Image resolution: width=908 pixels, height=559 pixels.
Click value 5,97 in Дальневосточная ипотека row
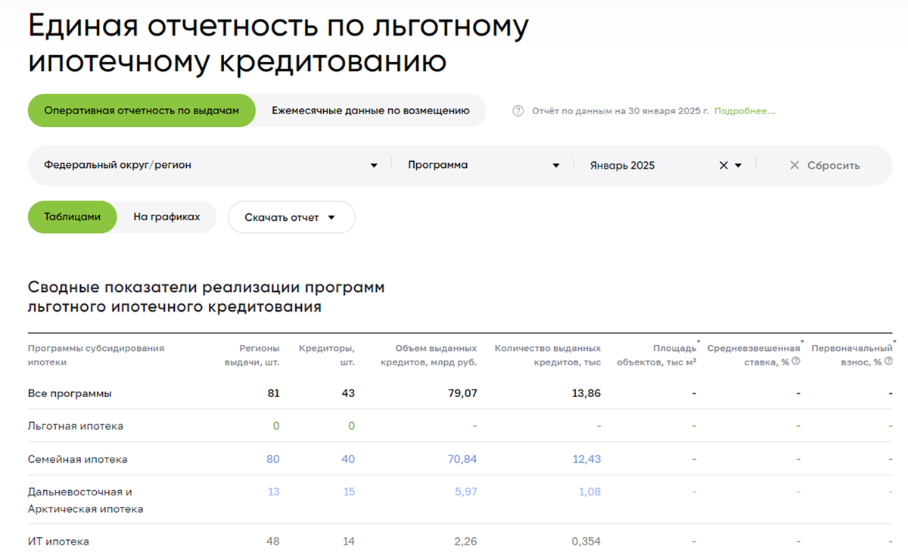[465, 492]
